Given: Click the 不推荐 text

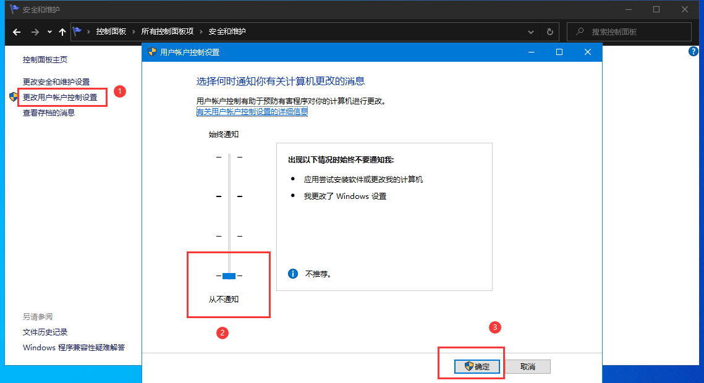Looking at the screenshot, I should click(318, 274).
